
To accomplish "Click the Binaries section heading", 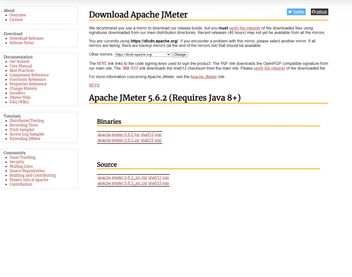I will 109,122.
